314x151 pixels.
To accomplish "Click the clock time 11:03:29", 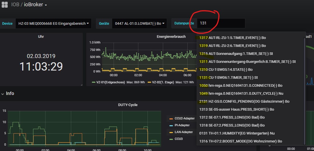I will coord(41,67).
